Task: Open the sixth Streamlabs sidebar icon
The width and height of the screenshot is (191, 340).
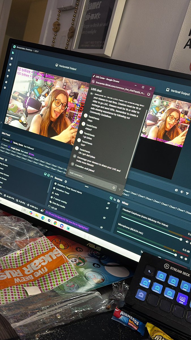Action: [6, 82]
